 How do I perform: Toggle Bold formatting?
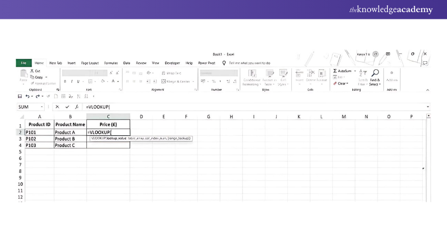click(65, 82)
